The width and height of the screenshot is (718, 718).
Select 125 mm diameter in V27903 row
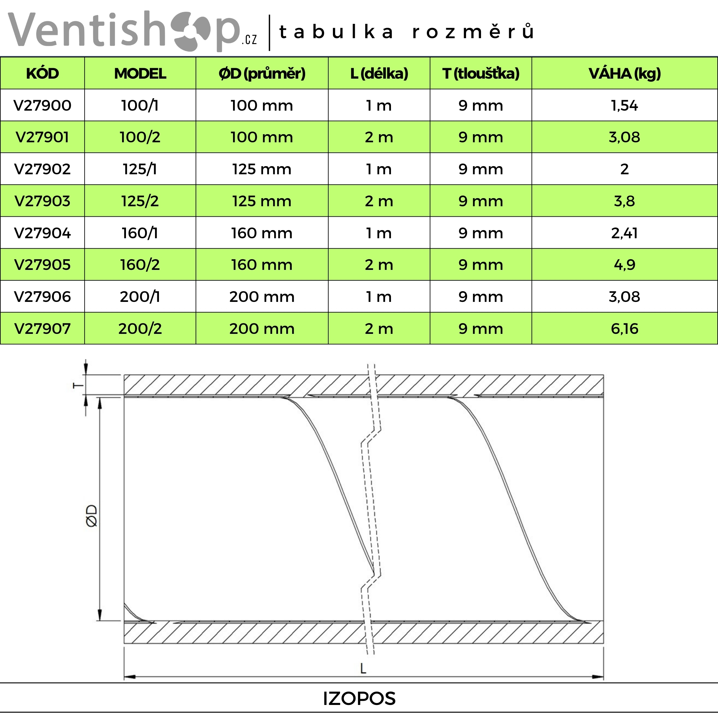tap(262, 201)
